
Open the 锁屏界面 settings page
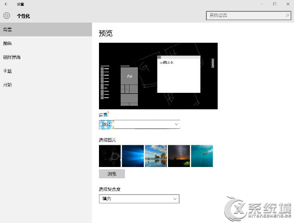point(46,57)
